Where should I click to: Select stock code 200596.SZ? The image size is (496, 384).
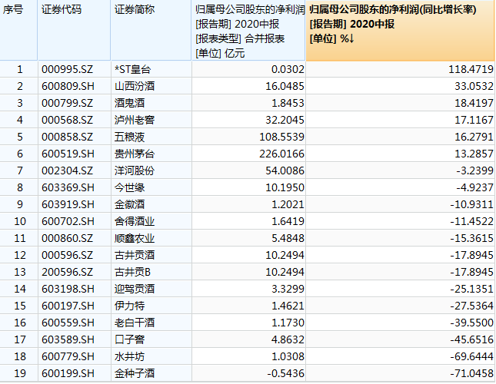(x=67, y=272)
